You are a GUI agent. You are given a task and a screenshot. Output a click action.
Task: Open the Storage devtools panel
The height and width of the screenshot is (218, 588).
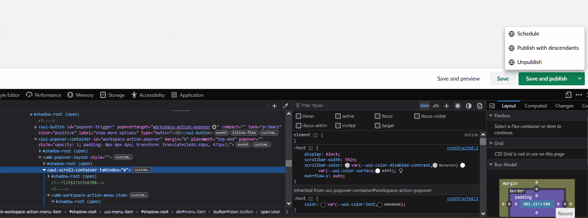click(x=113, y=95)
